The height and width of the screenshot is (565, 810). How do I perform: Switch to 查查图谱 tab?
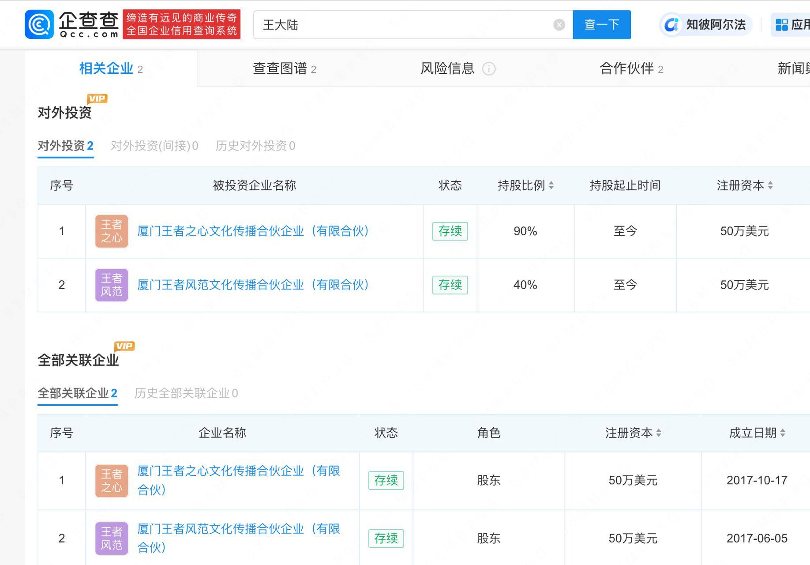(x=285, y=68)
